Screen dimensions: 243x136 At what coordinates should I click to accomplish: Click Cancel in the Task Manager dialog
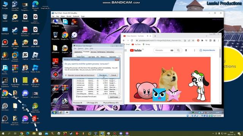(114, 75)
